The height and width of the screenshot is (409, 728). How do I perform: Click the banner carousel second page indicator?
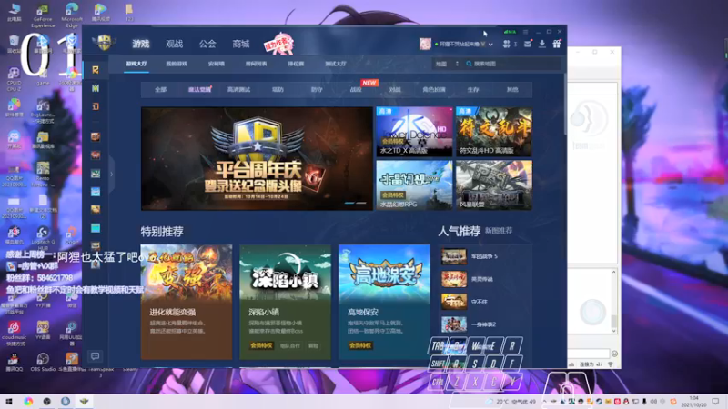360,203
